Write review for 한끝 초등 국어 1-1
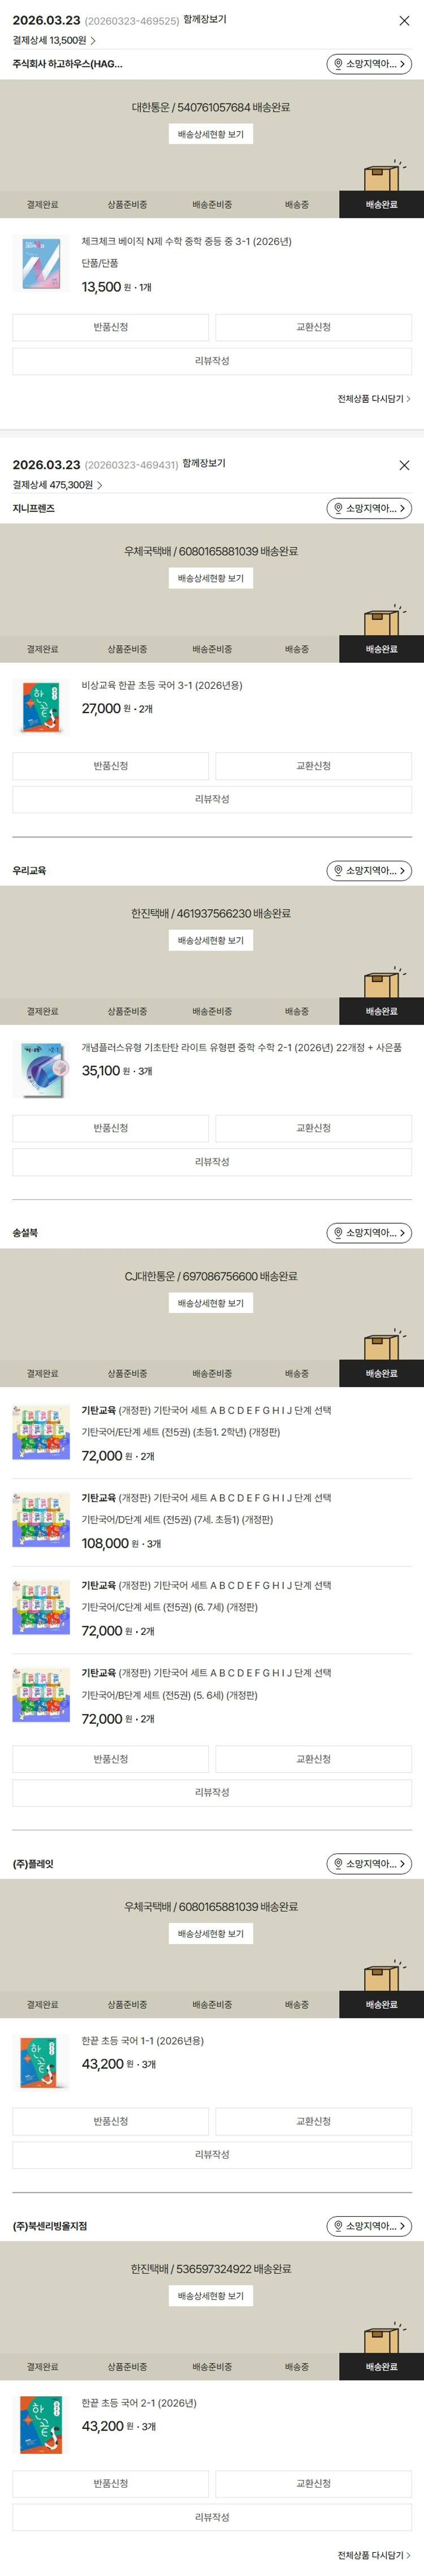The image size is (424, 2576). (x=212, y=2154)
